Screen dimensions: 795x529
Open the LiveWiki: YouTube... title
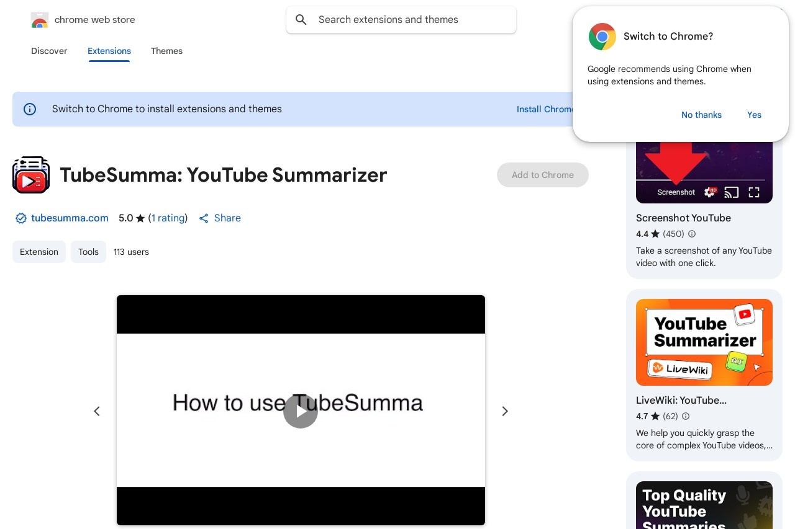pos(681,401)
